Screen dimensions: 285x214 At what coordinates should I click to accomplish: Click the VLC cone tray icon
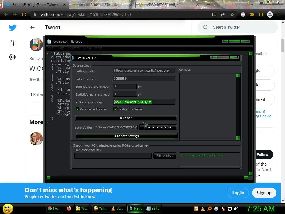pyautogui.click(x=203, y=209)
